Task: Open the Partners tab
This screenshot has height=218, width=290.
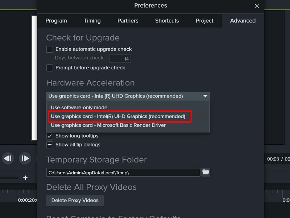Action: 128,21
